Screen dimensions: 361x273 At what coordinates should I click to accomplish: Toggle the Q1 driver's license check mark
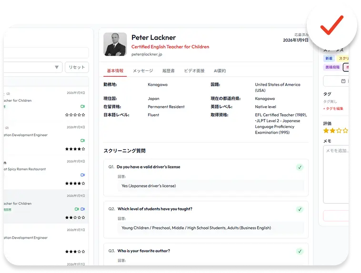(300, 167)
